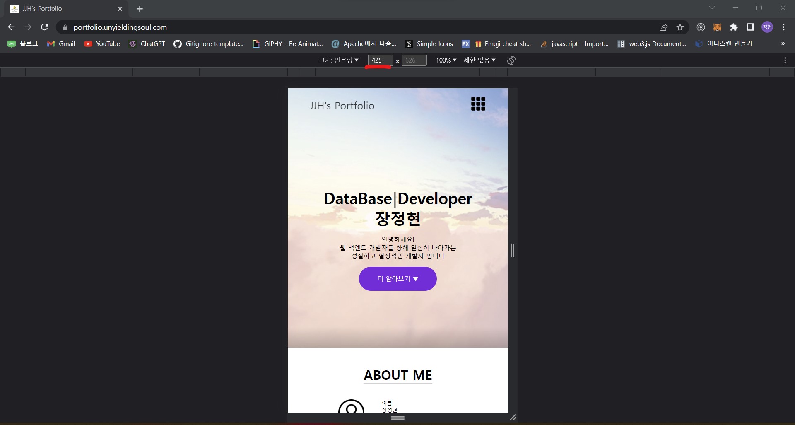The image size is (795, 425).
Task: Share this page icon
Action: pos(663,27)
